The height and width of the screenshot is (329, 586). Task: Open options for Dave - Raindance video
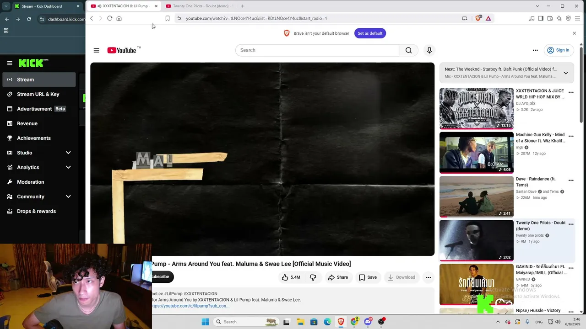coord(571,180)
